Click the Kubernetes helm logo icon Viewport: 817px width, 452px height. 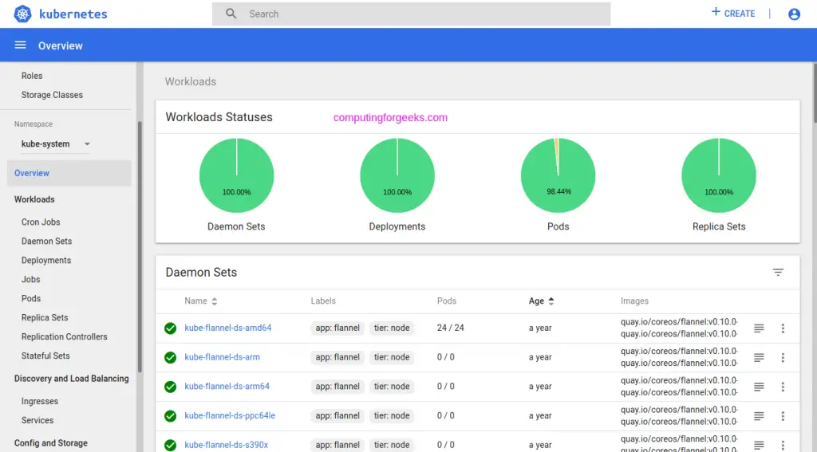[x=22, y=14]
